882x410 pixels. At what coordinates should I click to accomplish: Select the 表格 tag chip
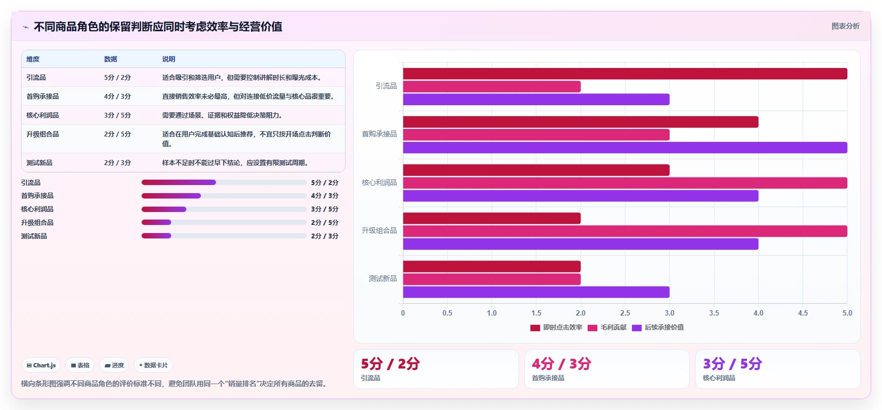tap(80, 365)
